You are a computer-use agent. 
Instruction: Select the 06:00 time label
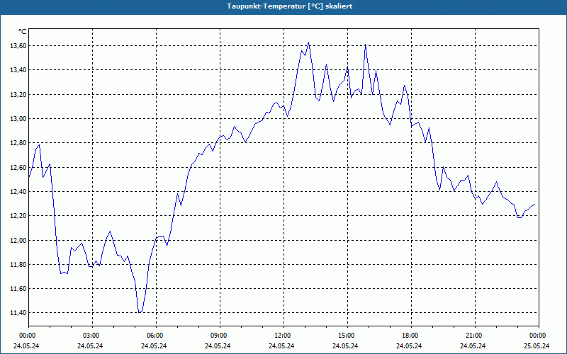point(156,336)
